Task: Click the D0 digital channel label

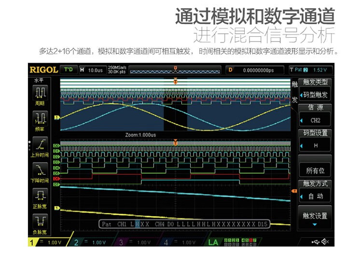Action: pyautogui.click(x=56, y=146)
